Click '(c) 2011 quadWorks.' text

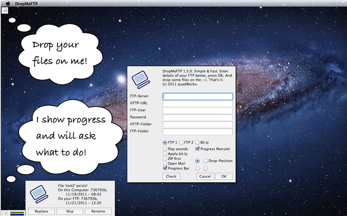point(180,84)
